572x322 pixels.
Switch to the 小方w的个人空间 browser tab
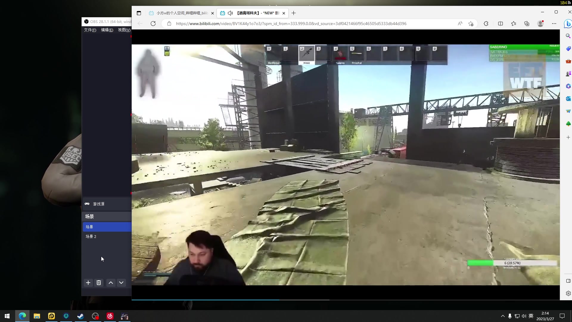click(181, 13)
